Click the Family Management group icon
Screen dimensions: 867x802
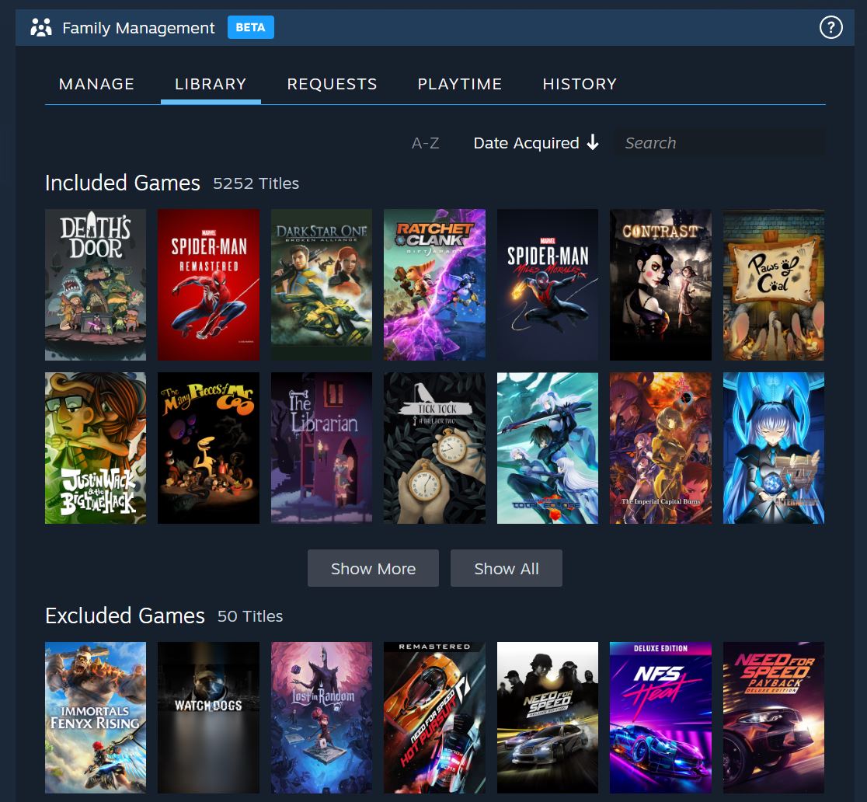pyautogui.click(x=41, y=27)
